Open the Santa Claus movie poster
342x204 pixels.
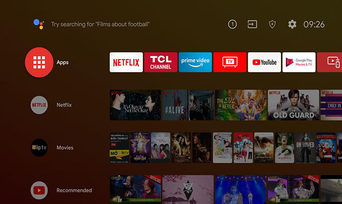coord(326,147)
